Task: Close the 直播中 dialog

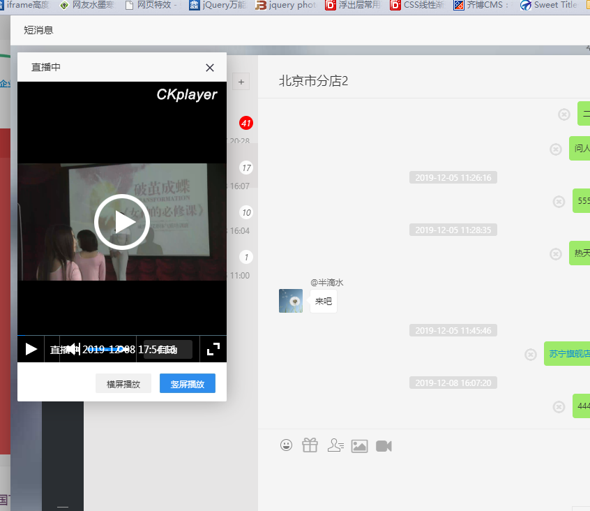Action: (210, 68)
